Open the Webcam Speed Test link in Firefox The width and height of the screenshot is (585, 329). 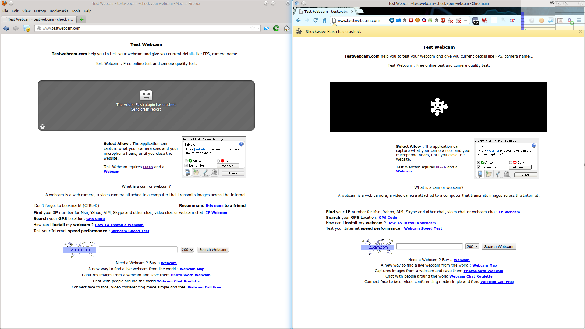pos(130,231)
